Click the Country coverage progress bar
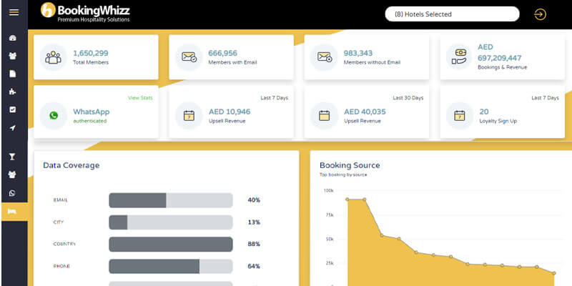Viewport: 572px width, 286px height. click(171, 244)
